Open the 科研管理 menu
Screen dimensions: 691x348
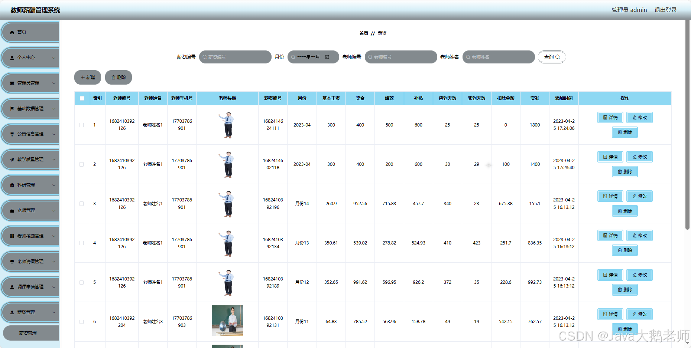pyautogui.click(x=30, y=185)
